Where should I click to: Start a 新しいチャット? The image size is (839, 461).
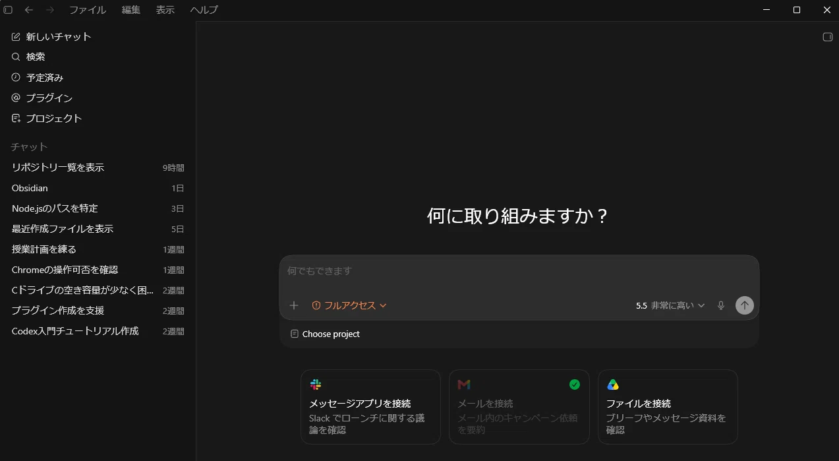(x=98, y=36)
